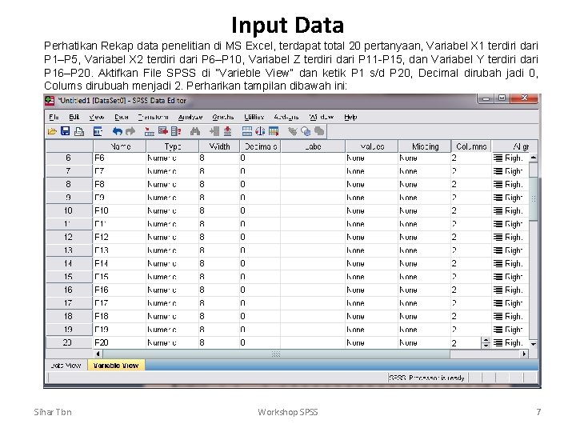The image size is (576, 432).
Task: Click the Width column header
Action: click(219, 146)
